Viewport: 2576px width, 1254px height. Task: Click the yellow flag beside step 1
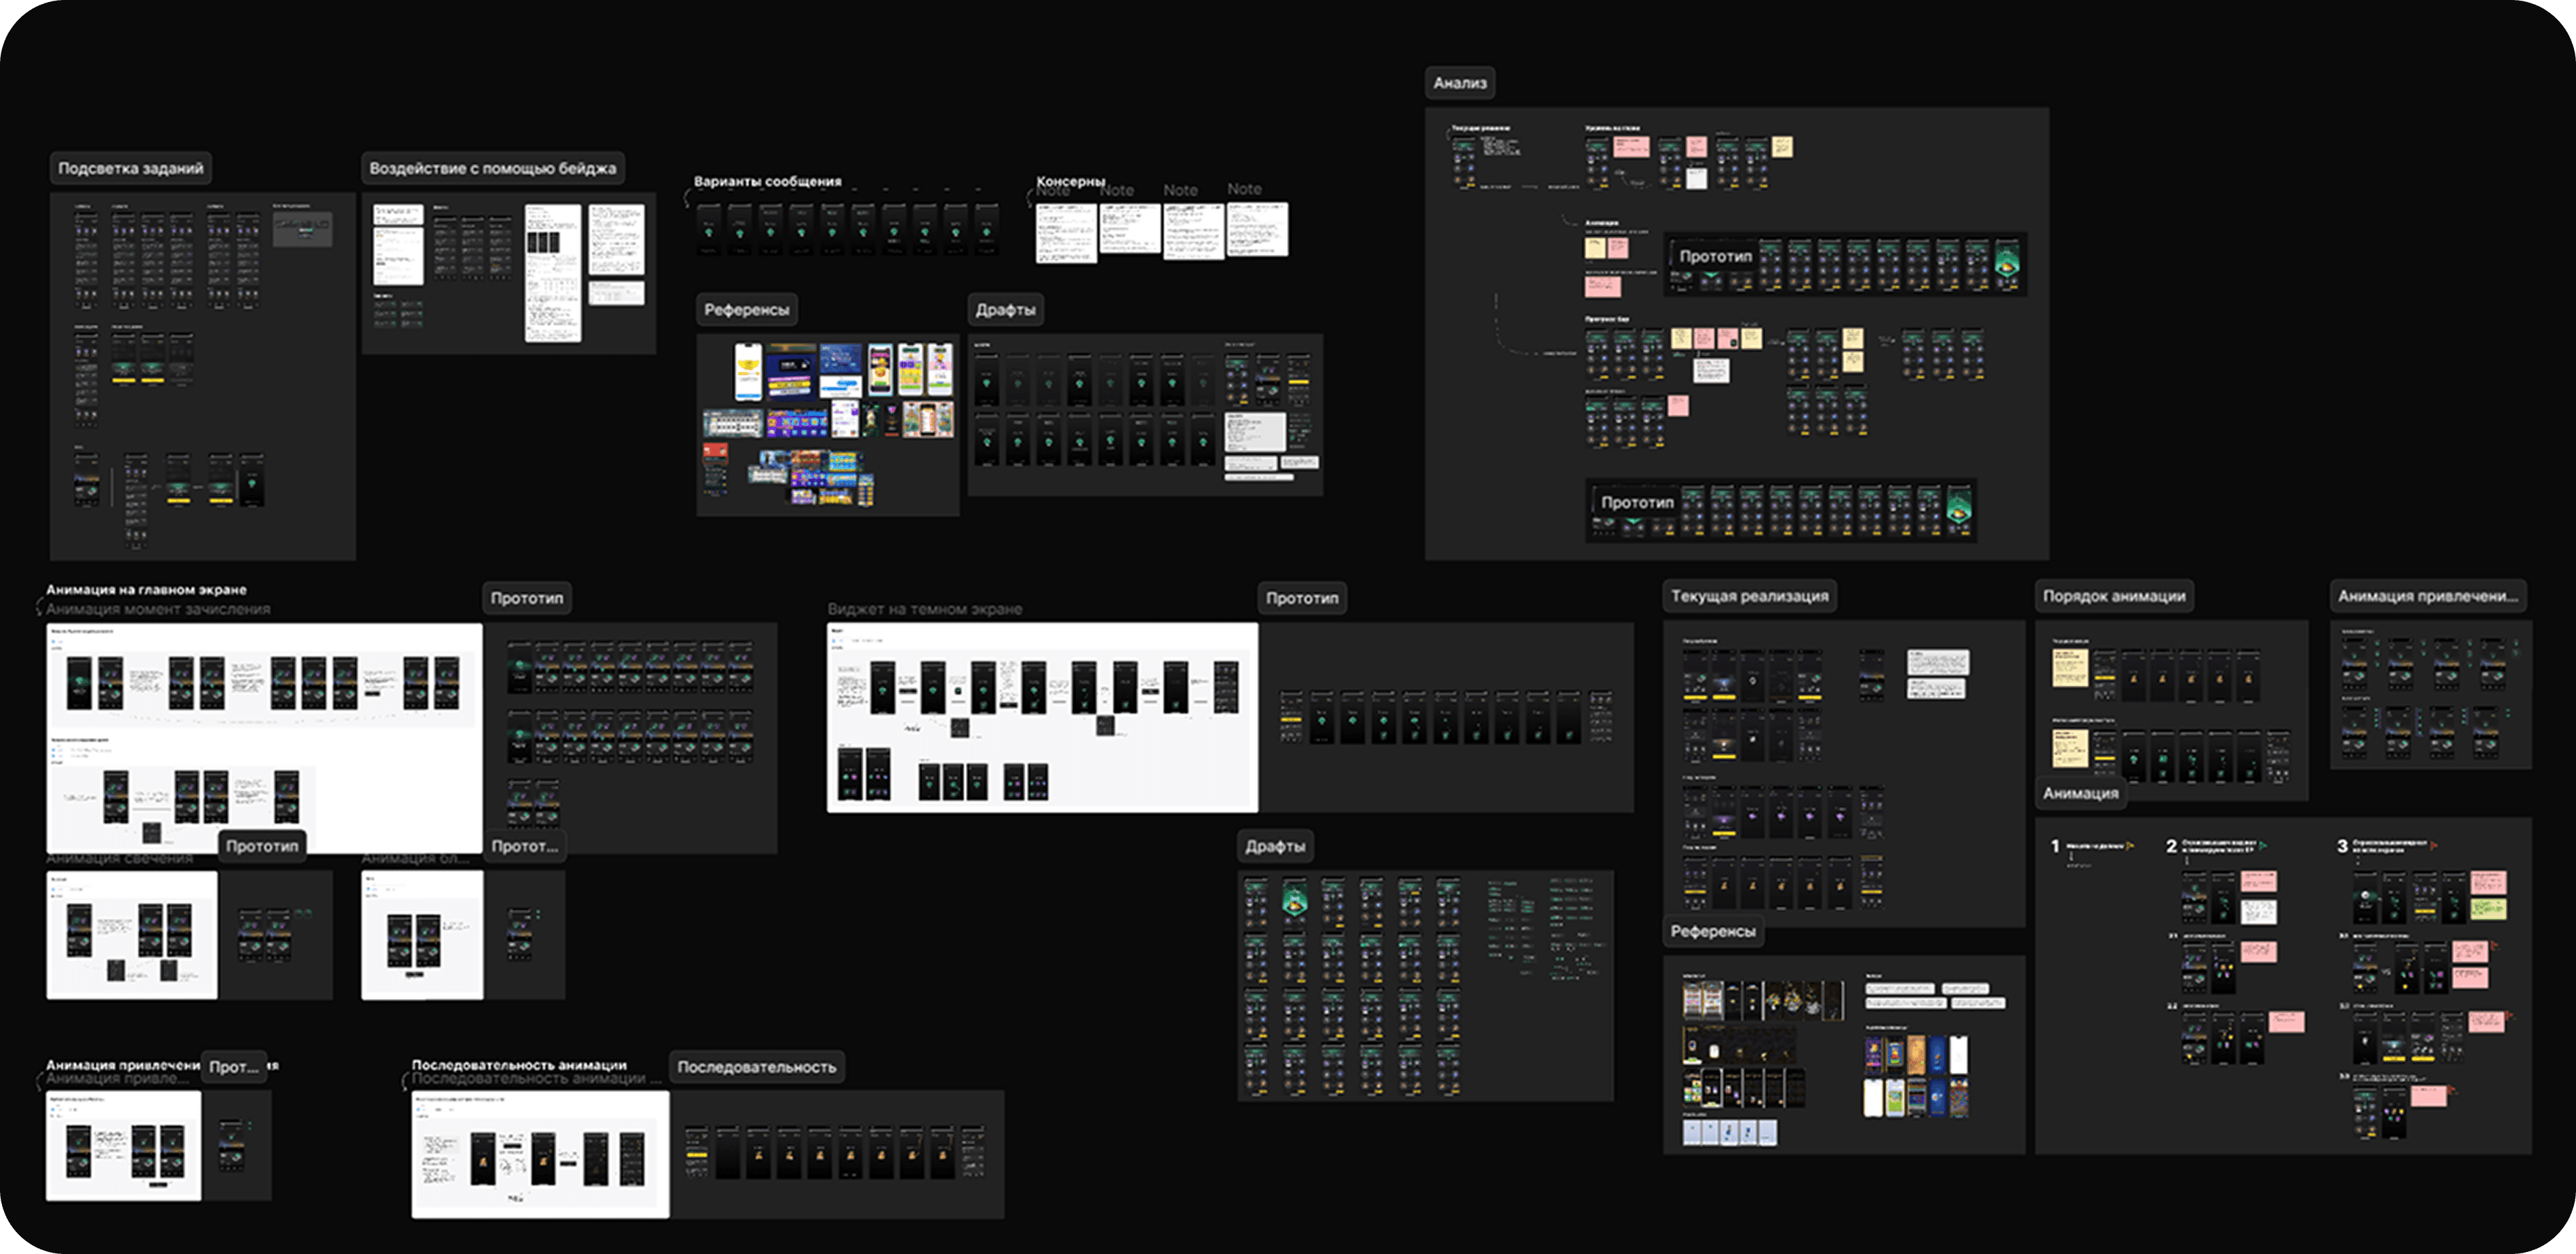[x=2130, y=846]
